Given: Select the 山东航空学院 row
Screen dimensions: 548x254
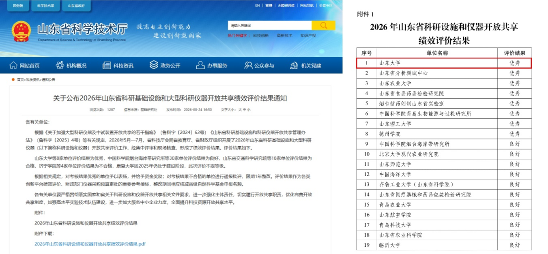Looking at the screenshot, I should tap(444, 215).
